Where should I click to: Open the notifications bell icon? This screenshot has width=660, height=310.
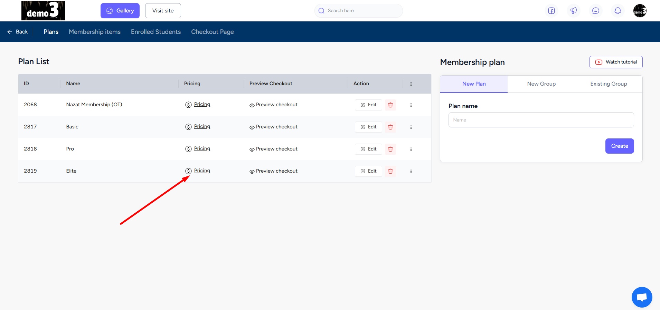pos(618,11)
